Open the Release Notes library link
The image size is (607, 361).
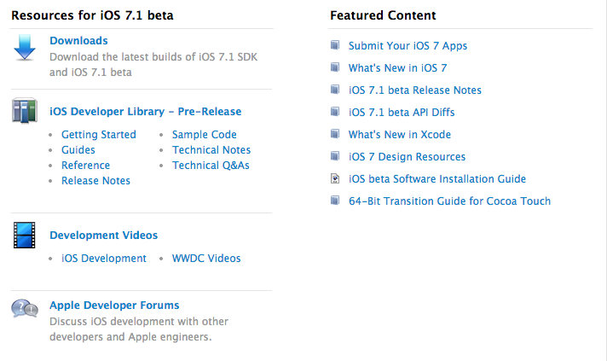tap(95, 181)
